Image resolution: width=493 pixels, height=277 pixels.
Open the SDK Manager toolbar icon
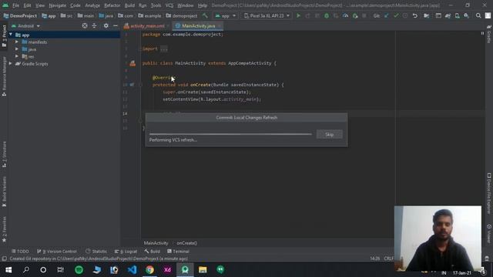tap(467, 15)
